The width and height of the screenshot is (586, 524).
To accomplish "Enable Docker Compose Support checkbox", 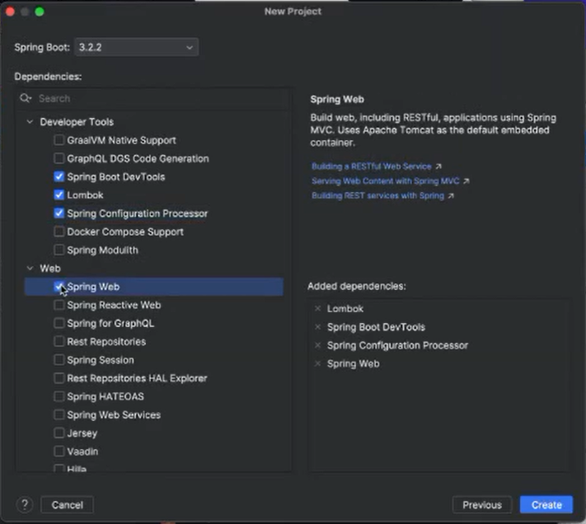I will pyautogui.click(x=59, y=232).
